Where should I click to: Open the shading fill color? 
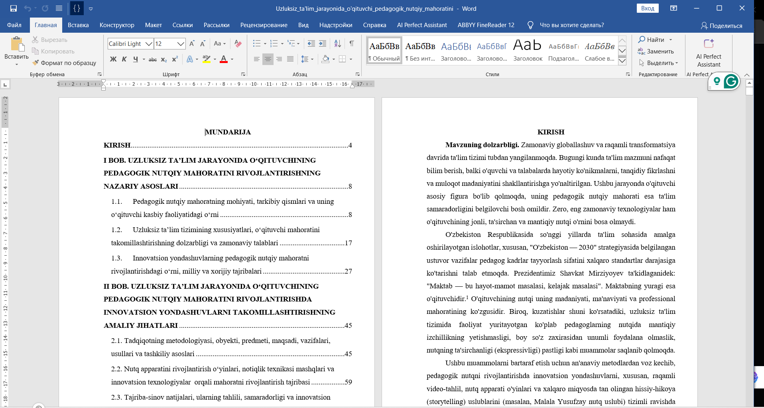pos(325,59)
